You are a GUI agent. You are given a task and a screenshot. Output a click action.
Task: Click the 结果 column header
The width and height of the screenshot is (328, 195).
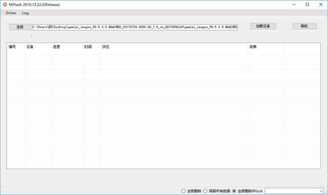253,47
